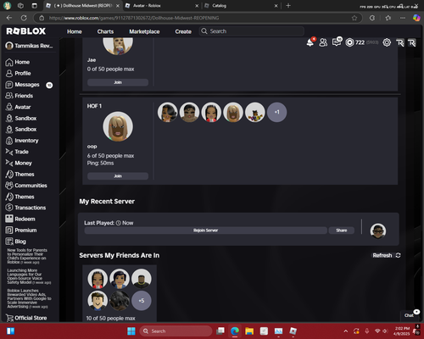Open the Voice Safety Model blog post
The width and height of the screenshot is (424, 339).
click(x=29, y=276)
